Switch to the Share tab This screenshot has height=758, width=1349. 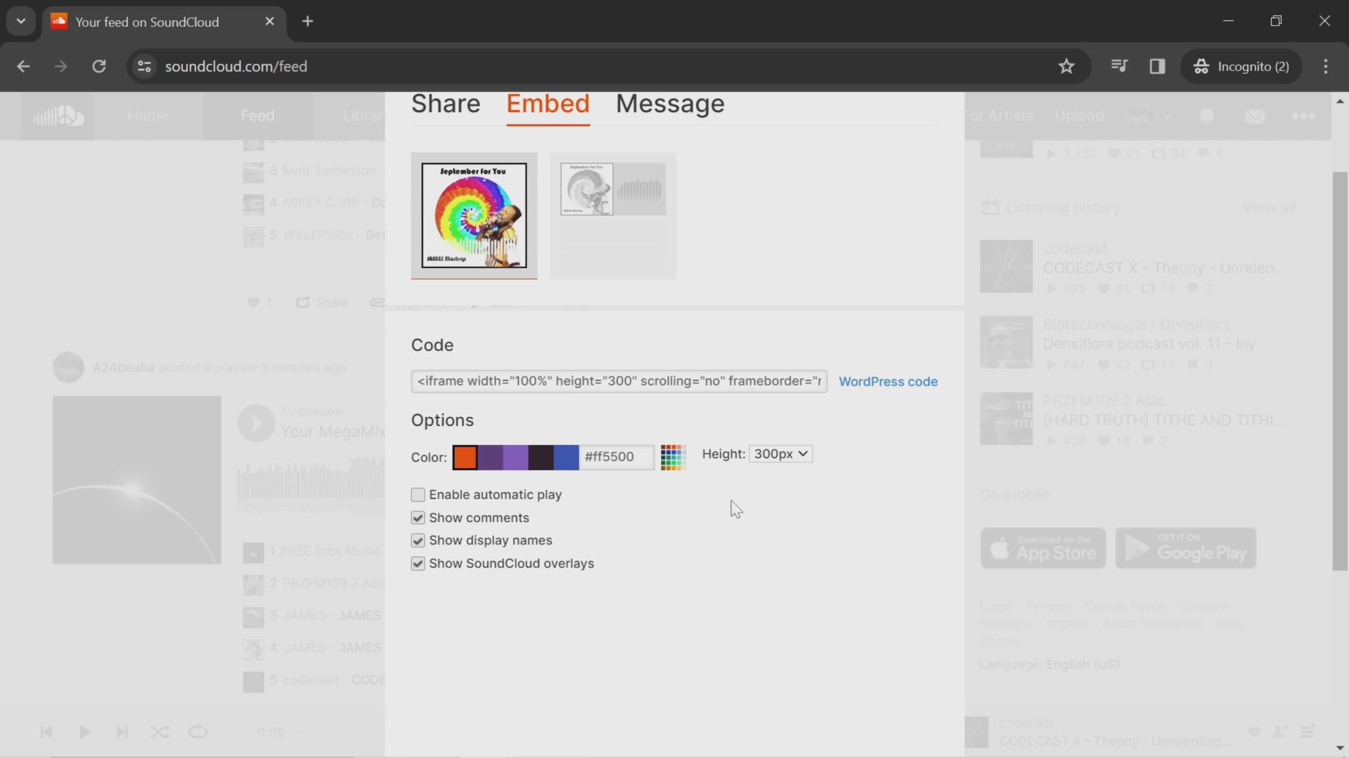pyautogui.click(x=446, y=103)
